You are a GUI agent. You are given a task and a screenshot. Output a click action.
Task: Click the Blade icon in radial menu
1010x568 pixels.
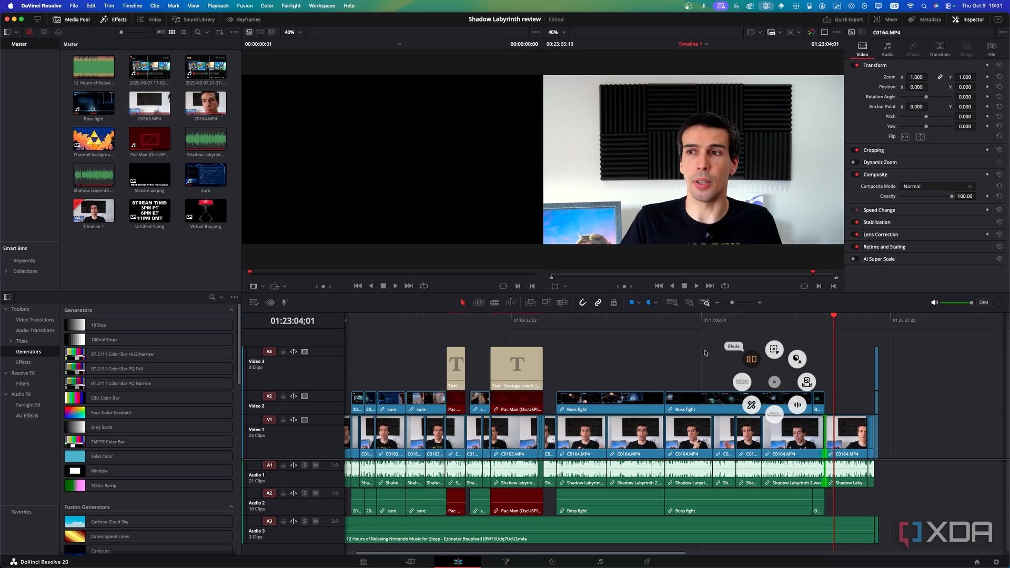pos(751,359)
